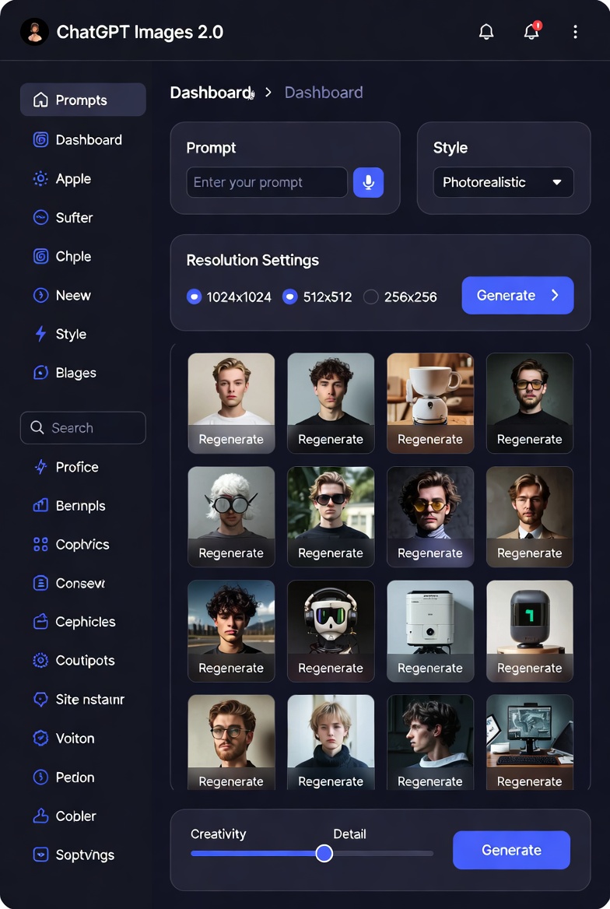Click the Creativity Detail slider handle
This screenshot has height=909, width=610.
pos(324,853)
